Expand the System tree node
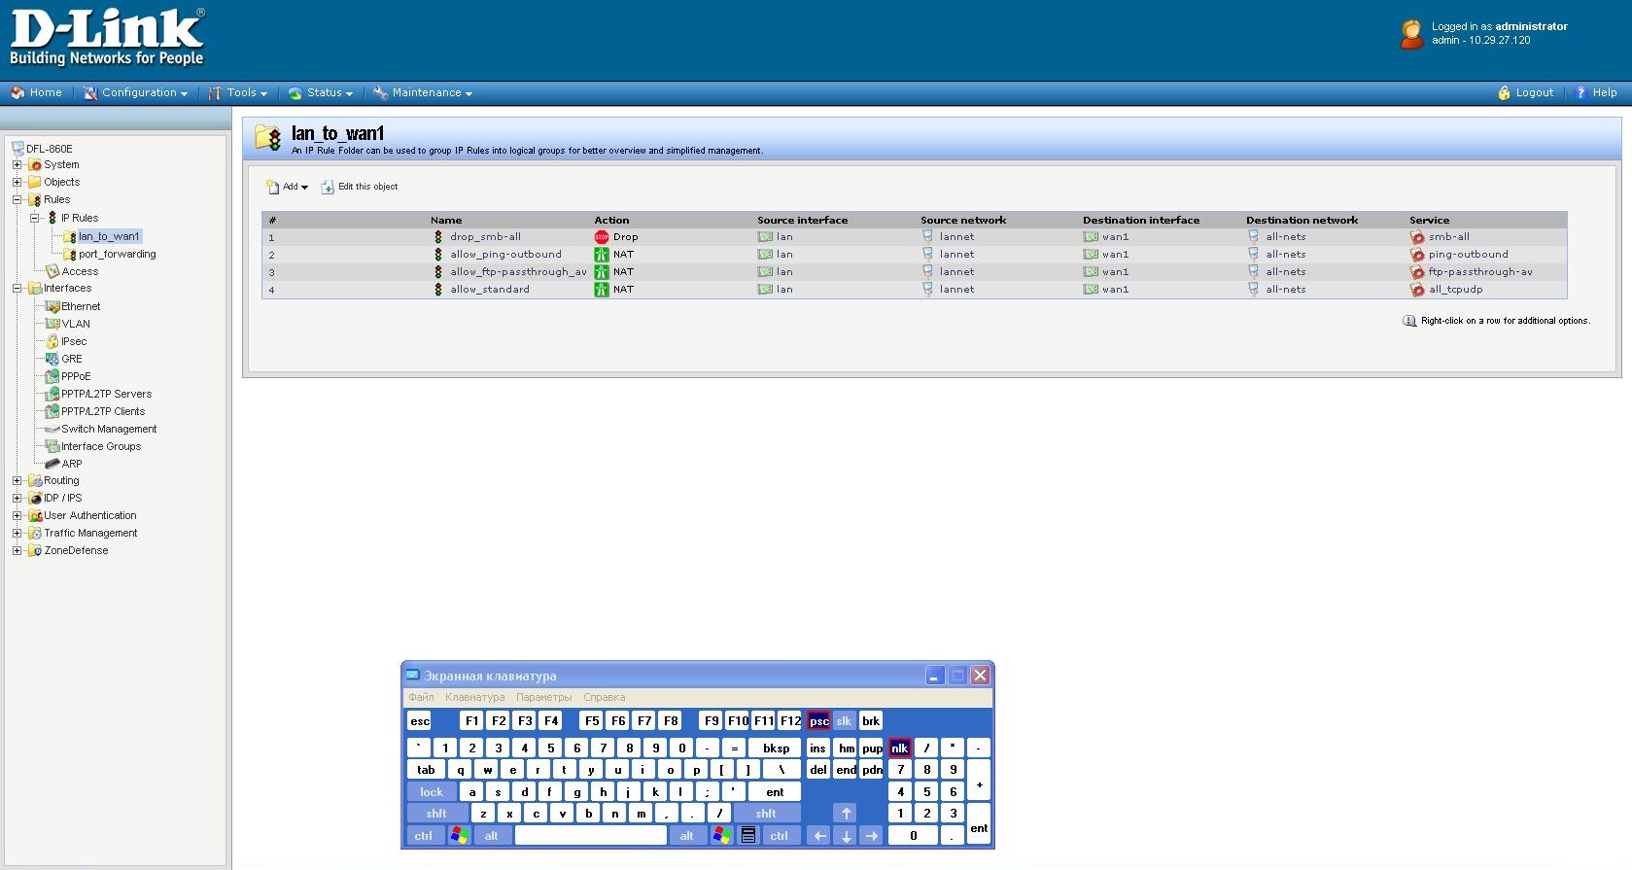The image size is (1632, 870). 17,165
